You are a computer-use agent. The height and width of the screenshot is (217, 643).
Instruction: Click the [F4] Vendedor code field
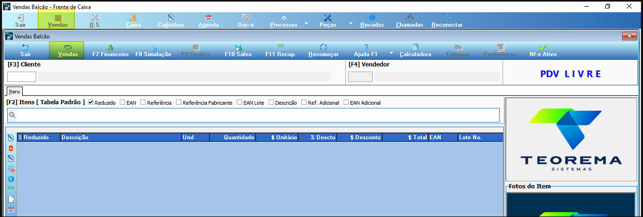pyautogui.click(x=360, y=77)
